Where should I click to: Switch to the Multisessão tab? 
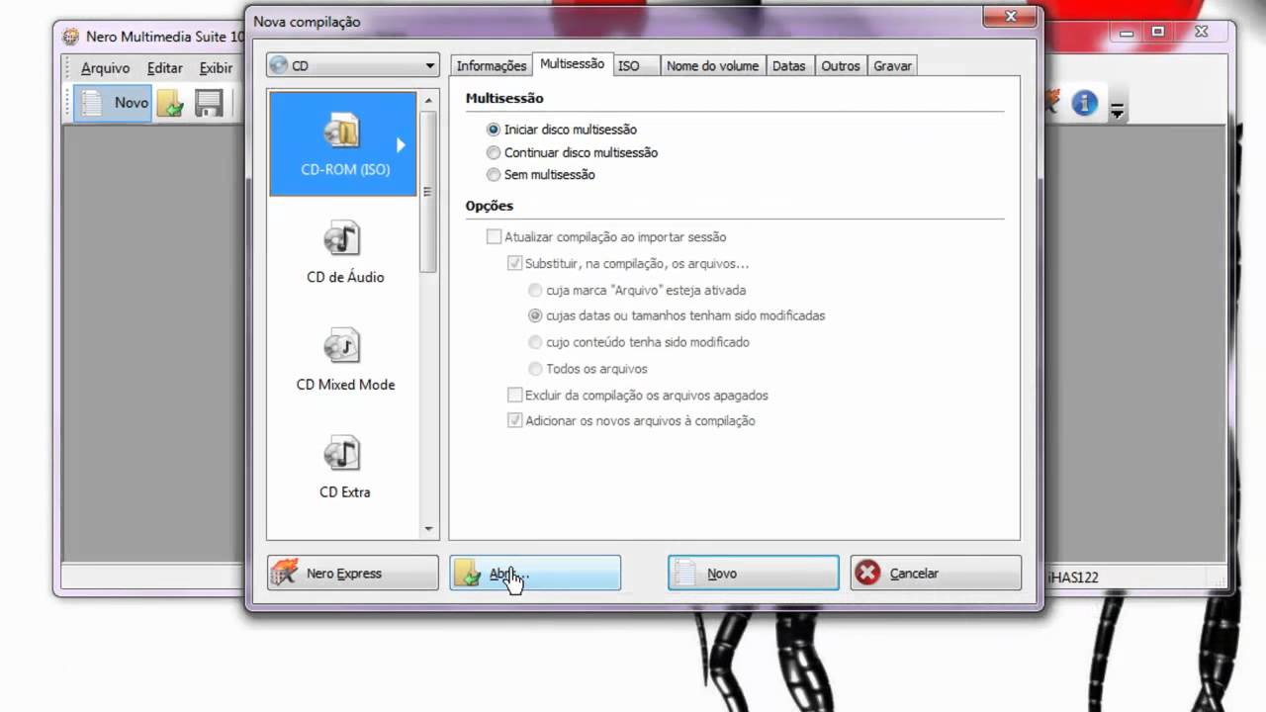tap(572, 64)
